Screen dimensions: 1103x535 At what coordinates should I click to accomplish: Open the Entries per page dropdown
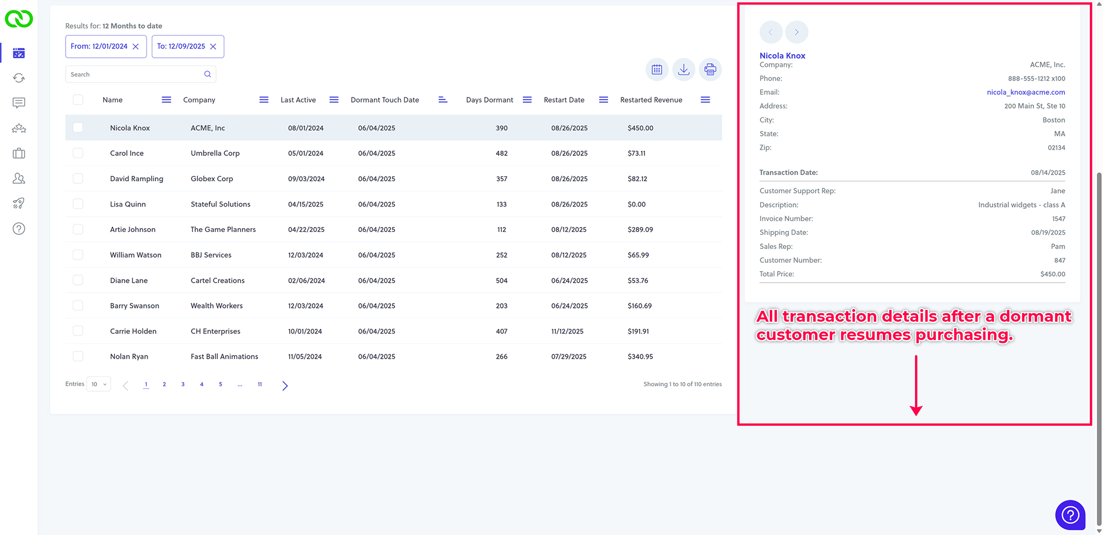[x=99, y=384]
